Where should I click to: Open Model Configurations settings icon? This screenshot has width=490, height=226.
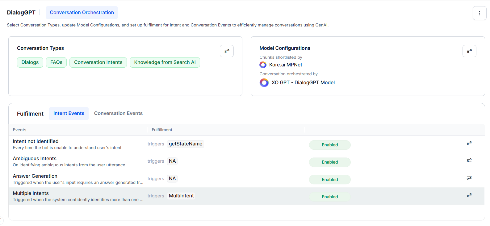(x=469, y=51)
